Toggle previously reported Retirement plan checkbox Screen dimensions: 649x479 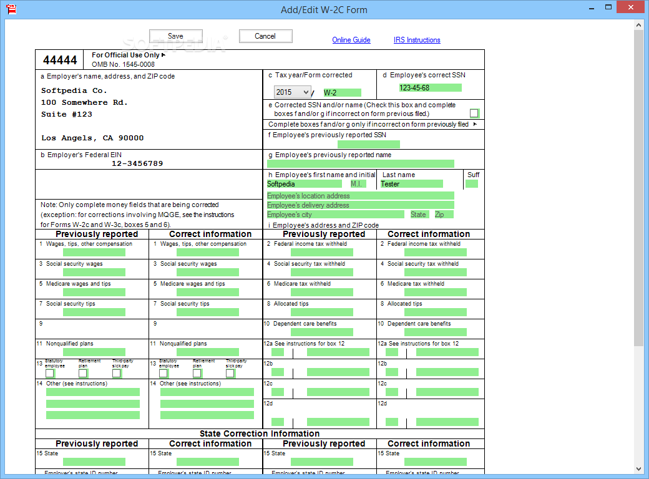click(83, 373)
